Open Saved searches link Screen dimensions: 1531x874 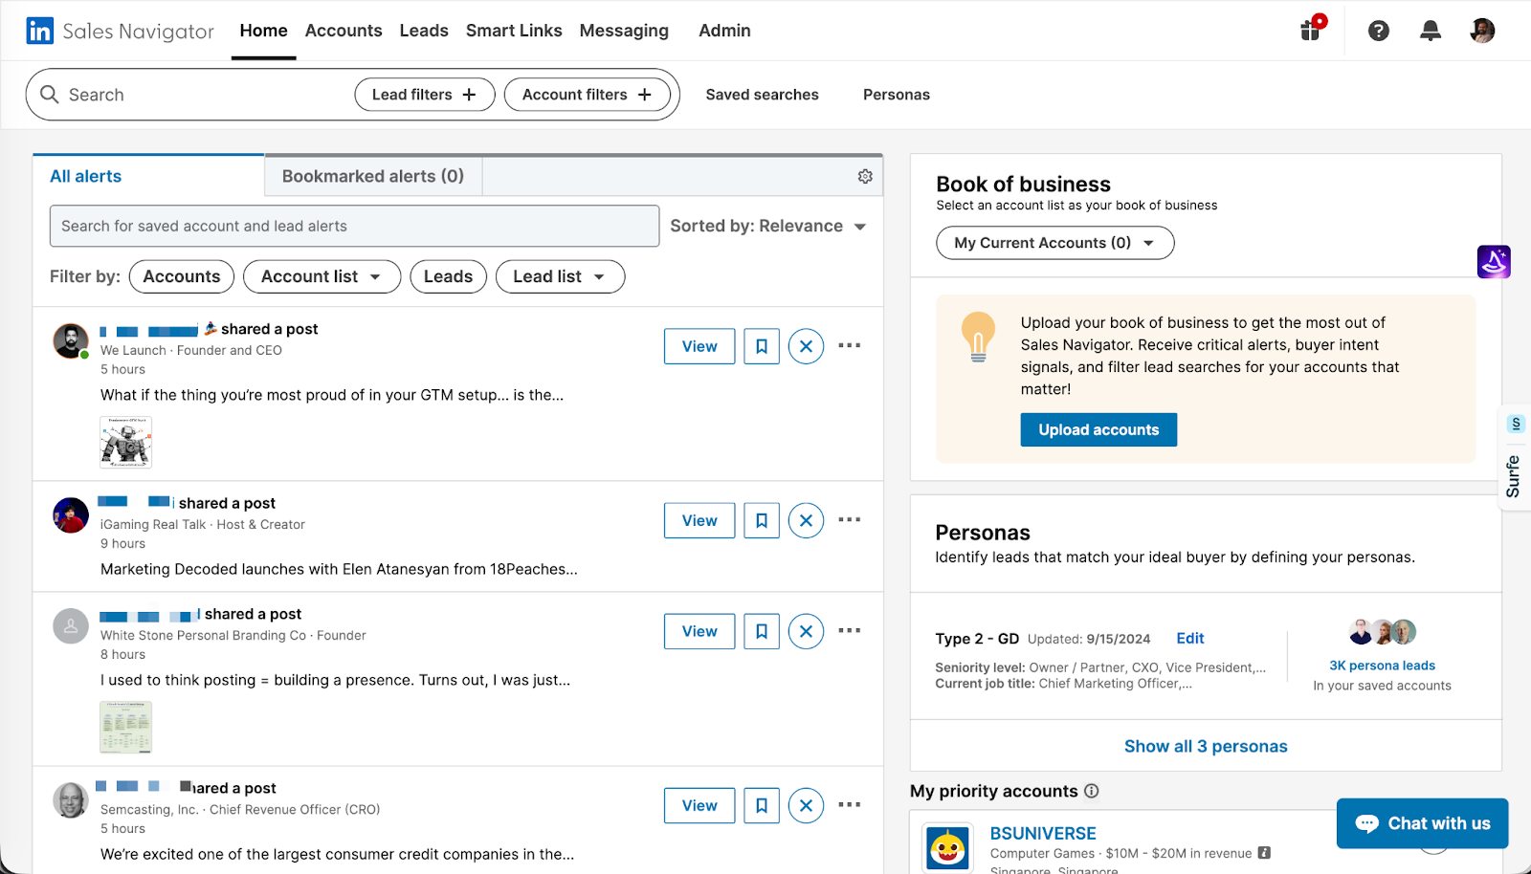click(762, 95)
